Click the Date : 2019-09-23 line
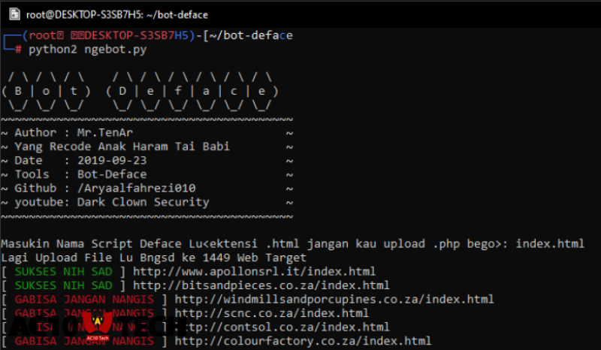601x350 pixels. pyautogui.click(x=80, y=161)
